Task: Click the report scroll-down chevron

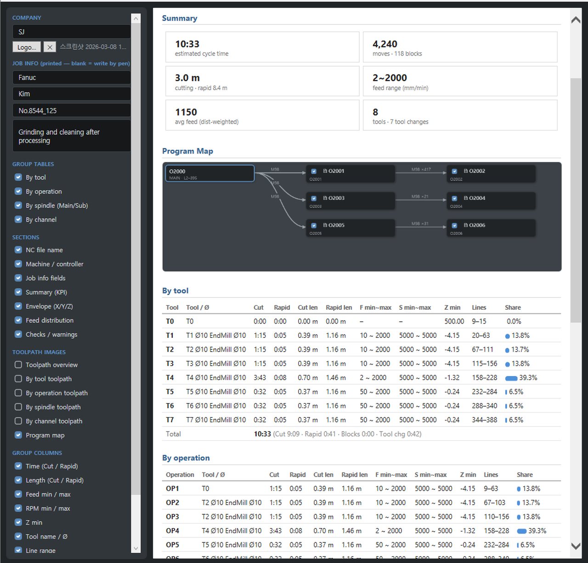Action: (576, 546)
